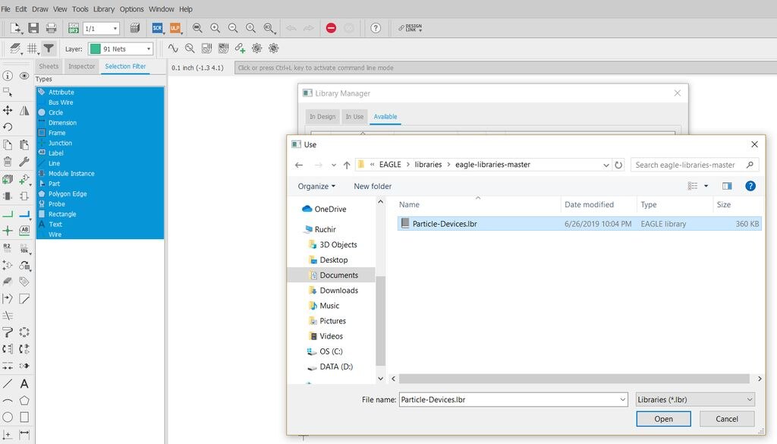This screenshot has width=777, height=444.
Task: Run a script via SCR icon
Action: (158, 28)
